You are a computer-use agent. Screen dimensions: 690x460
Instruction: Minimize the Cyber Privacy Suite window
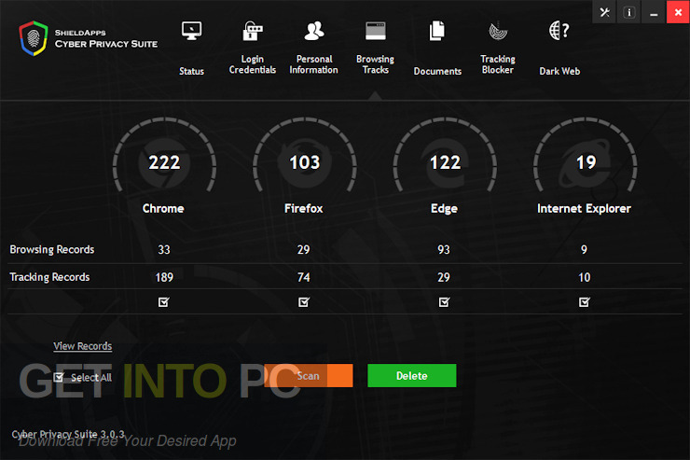click(x=654, y=12)
